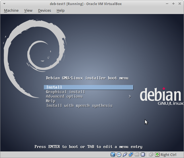Click the network adapters status icon

pos(131,155)
